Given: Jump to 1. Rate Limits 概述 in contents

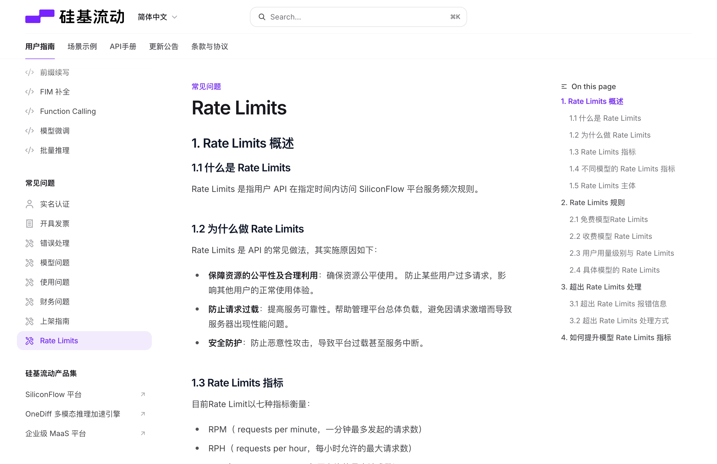Looking at the screenshot, I should 592,101.
